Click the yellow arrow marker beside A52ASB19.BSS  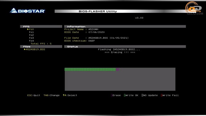tap(24, 49)
